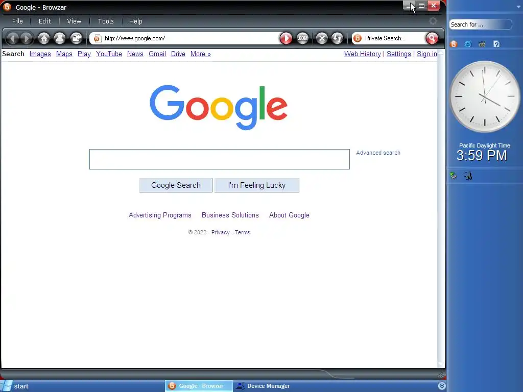The image size is (523, 392).
Task: Launch Internet Explorer from the sidebar shortcut
Action: tap(468, 44)
